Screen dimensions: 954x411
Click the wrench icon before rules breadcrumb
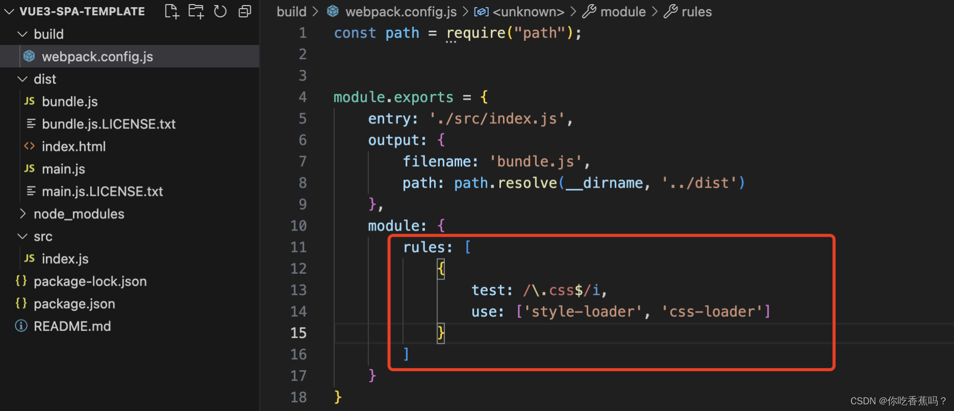671,11
